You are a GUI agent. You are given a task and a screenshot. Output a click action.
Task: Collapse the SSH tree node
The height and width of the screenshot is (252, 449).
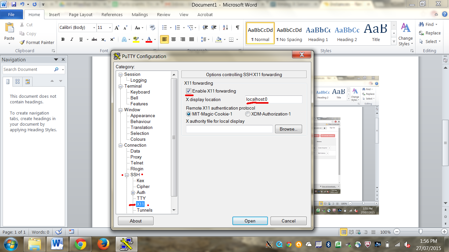[127, 175]
